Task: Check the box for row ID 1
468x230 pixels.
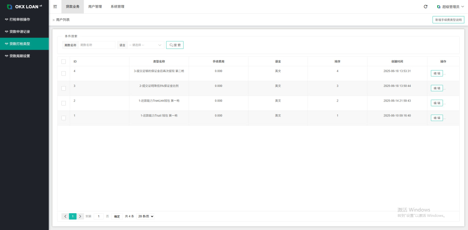Action: tap(64, 118)
